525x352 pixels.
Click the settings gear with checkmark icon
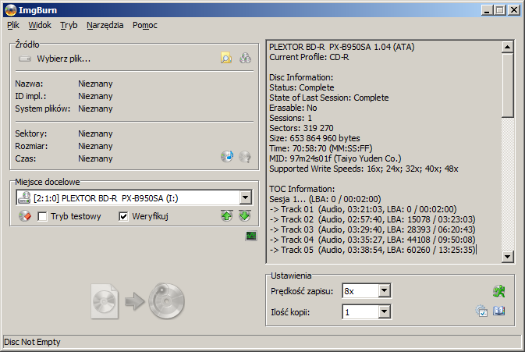[x=481, y=311]
